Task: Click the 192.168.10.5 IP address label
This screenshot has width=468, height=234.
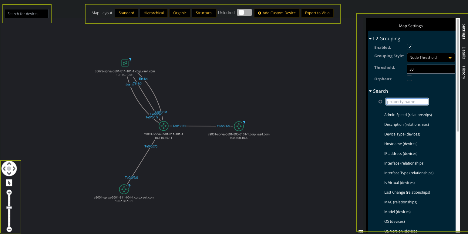Action: point(239,138)
